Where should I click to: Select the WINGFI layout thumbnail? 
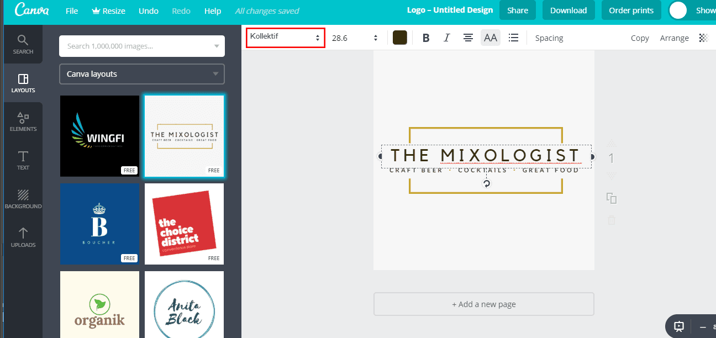[x=99, y=136]
